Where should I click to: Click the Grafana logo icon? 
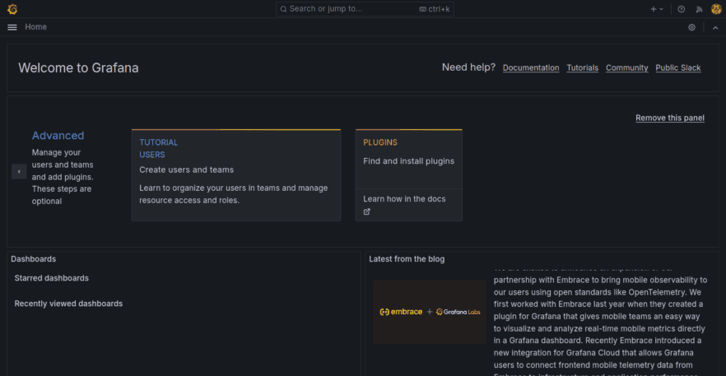[12, 9]
